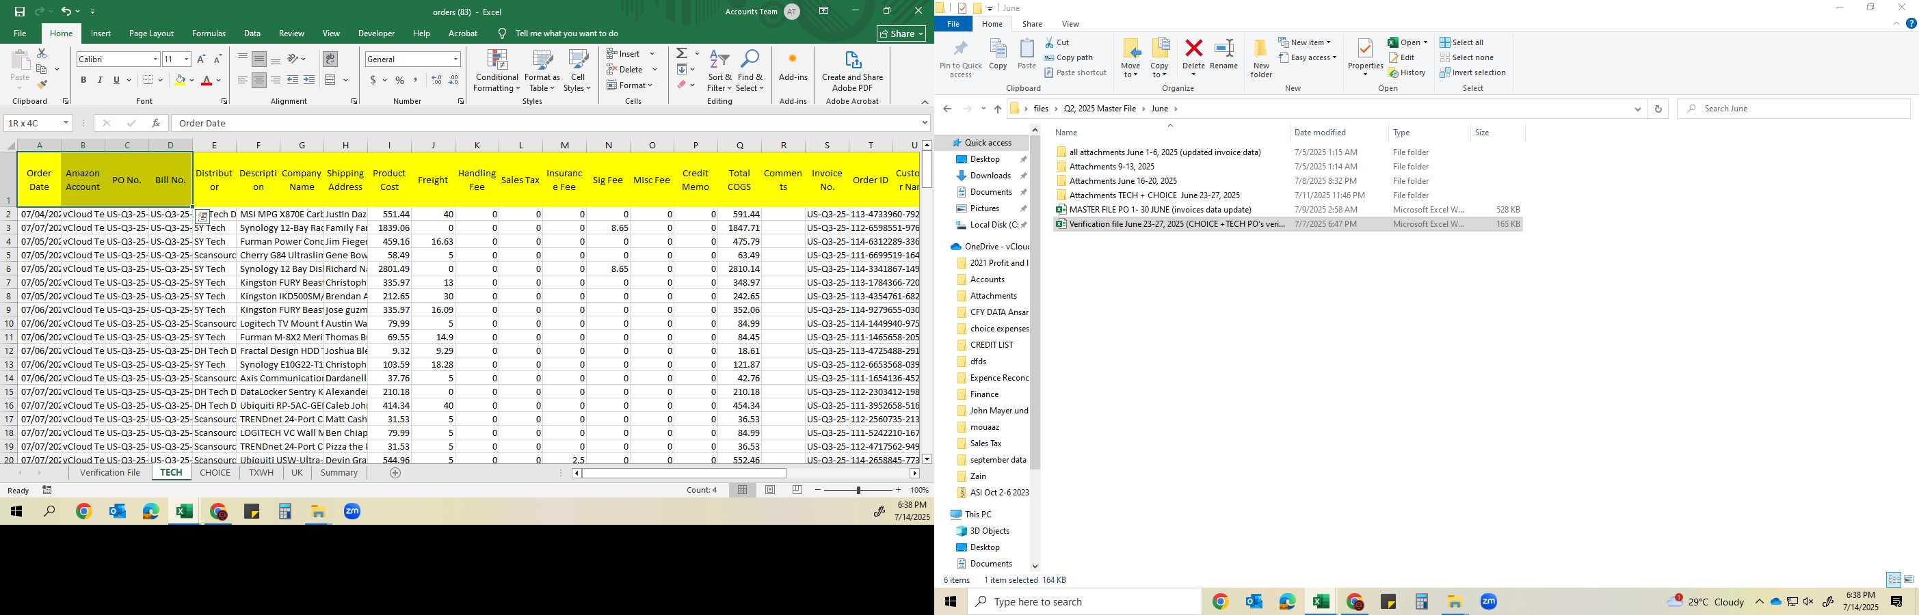Click Copy path in File Explorer
This screenshot has width=1919, height=615.
pyautogui.click(x=1068, y=57)
